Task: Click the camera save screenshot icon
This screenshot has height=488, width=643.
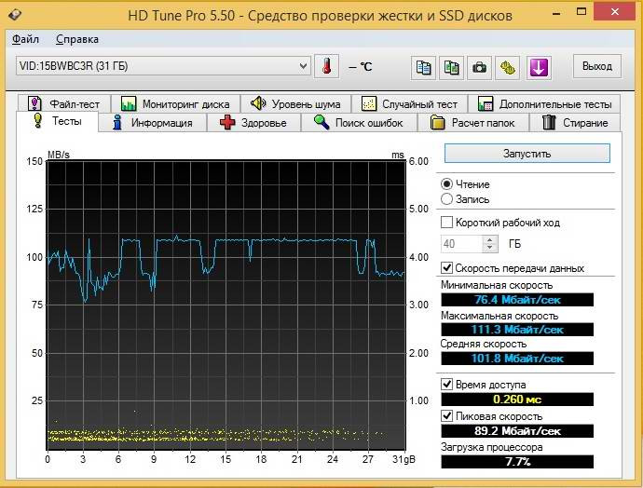Action: (x=479, y=67)
